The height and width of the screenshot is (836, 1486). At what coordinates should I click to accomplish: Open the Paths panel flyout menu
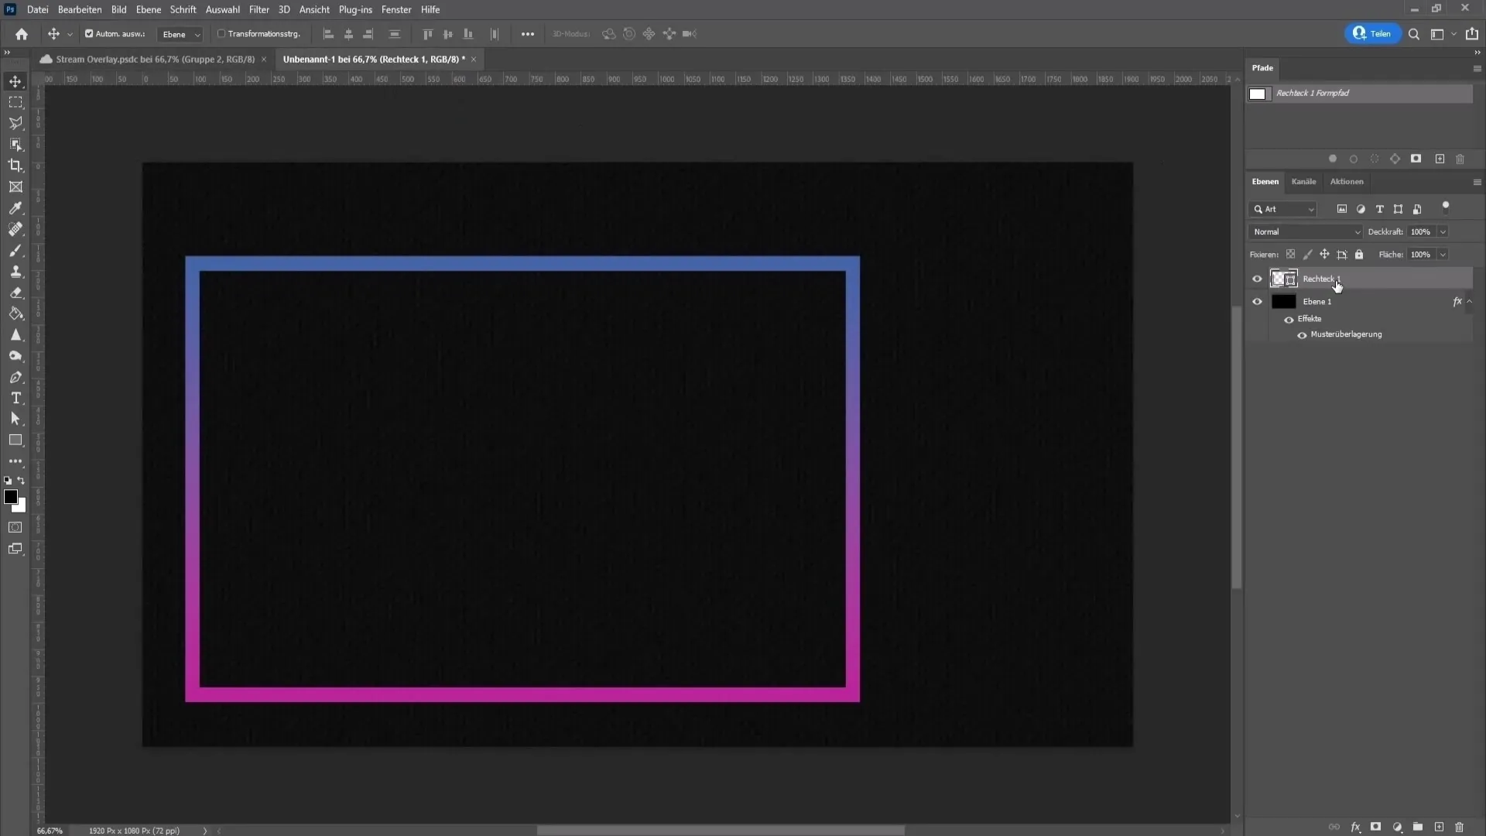1477,68
